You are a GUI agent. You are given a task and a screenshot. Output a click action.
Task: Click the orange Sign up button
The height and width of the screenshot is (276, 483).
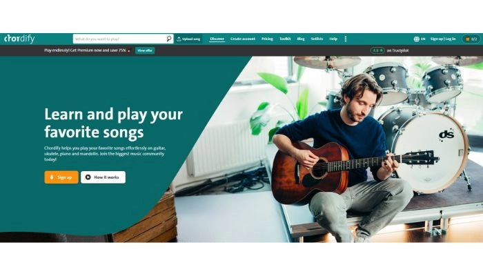[x=61, y=177]
